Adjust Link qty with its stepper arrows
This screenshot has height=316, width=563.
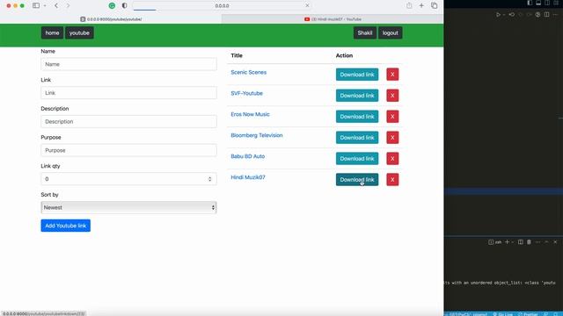coord(210,179)
